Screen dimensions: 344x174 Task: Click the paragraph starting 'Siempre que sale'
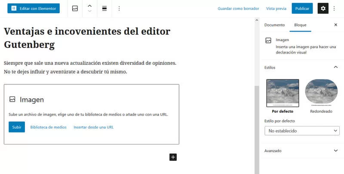[90, 67]
